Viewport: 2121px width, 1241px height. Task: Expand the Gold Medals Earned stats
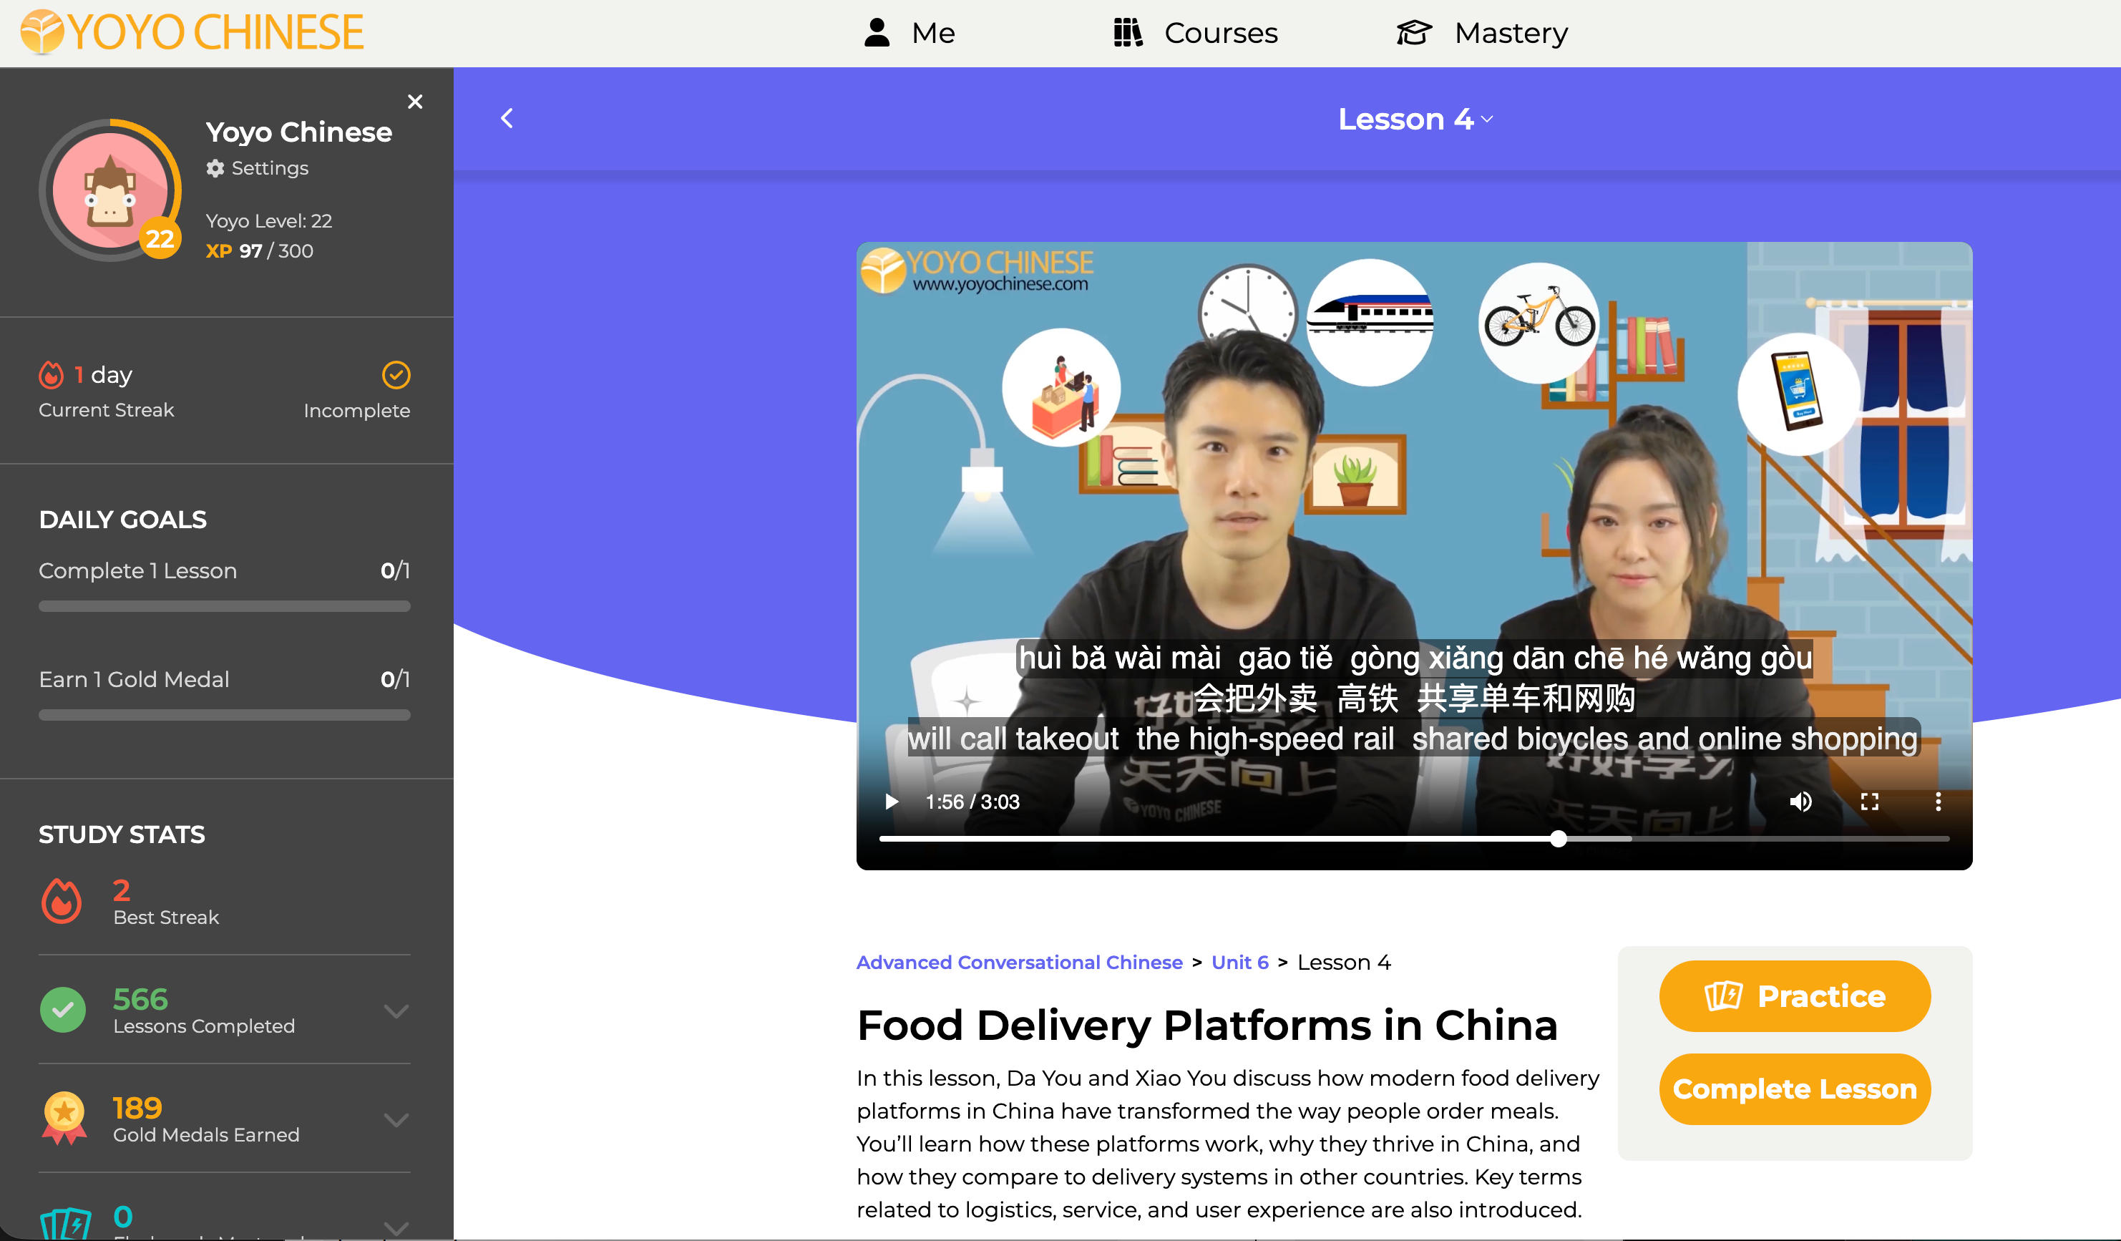[x=396, y=1119]
